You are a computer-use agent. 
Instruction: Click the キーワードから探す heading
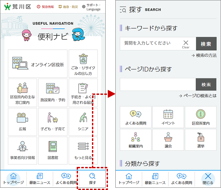point(151,28)
